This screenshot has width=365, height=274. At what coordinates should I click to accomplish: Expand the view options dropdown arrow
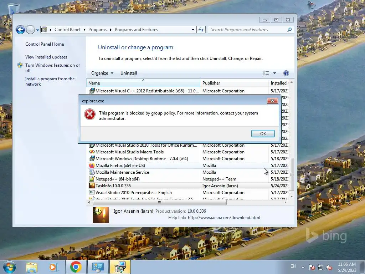[274, 73]
